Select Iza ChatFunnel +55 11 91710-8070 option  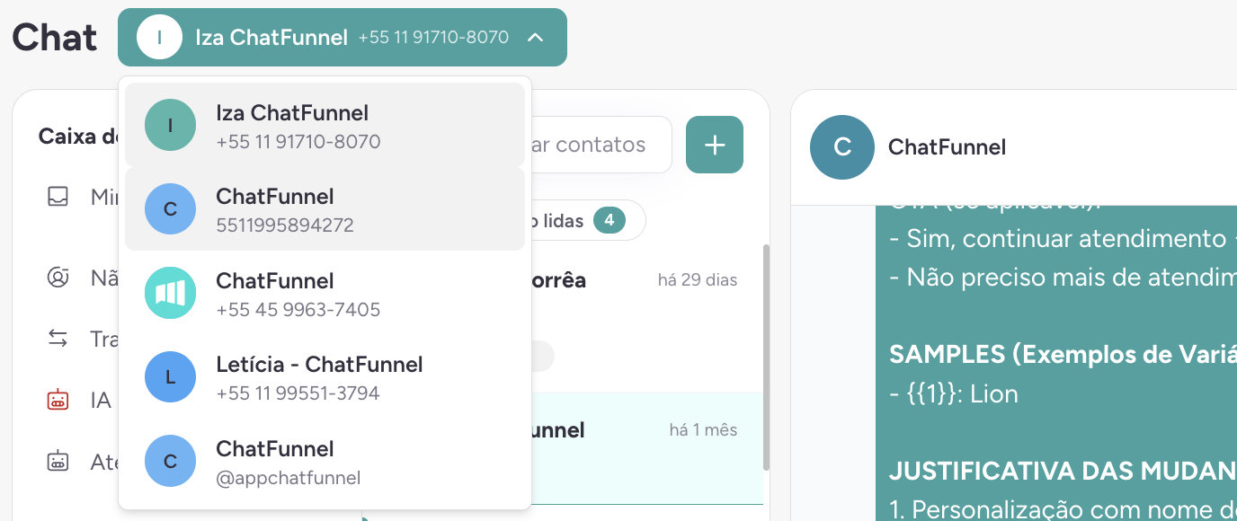(x=325, y=126)
